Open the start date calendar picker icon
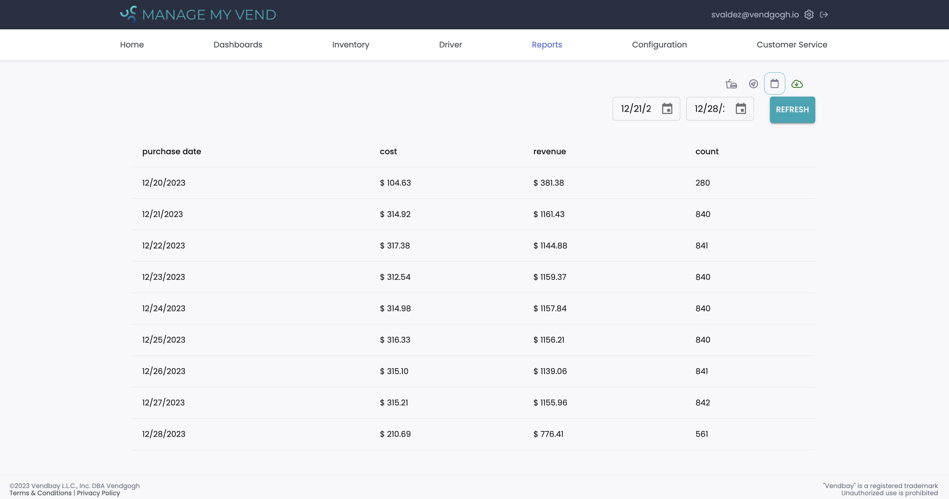 tap(668, 108)
